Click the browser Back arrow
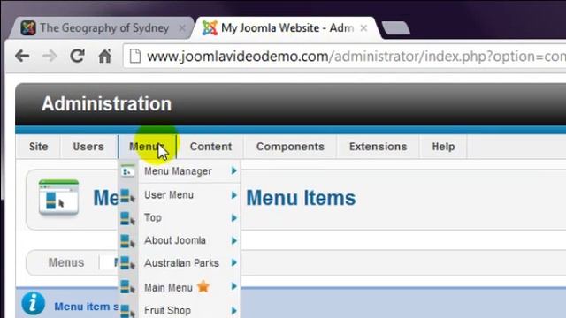 pos(22,56)
